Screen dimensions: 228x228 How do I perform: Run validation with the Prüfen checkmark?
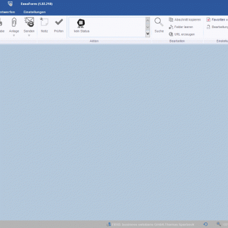point(59,22)
